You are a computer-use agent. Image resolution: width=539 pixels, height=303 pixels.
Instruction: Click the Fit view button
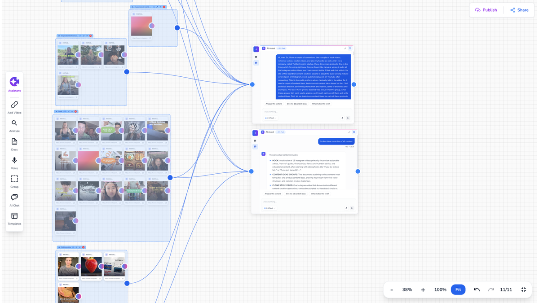click(458, 290)
